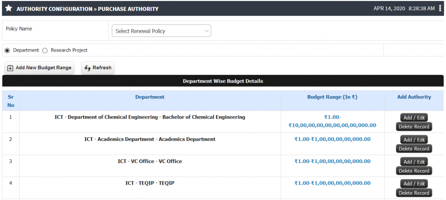Click the Renewal Policy dropdown chevron
The image size is (446, 200).
(x=207, y=31)
